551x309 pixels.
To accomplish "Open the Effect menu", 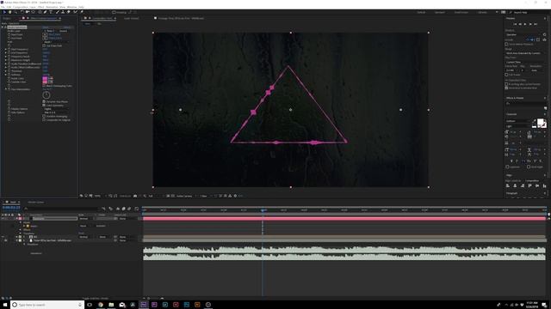I will (40, 7).
